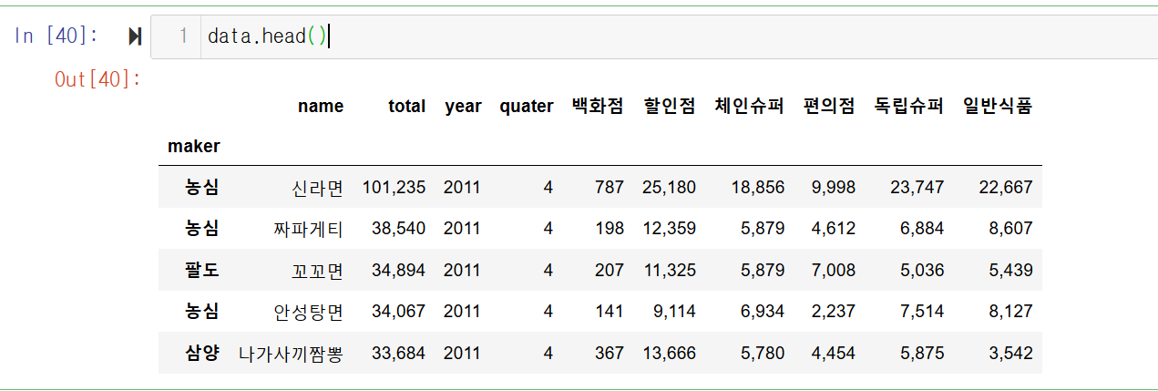1158x391 pixels.
Task: Click the 독립슈퍼 value 6,884
Action: click(x=922, y=229)
